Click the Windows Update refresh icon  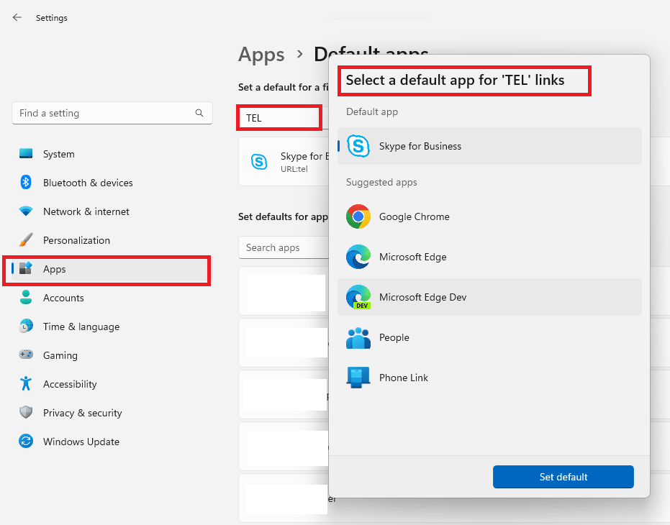tap(26, 441)
